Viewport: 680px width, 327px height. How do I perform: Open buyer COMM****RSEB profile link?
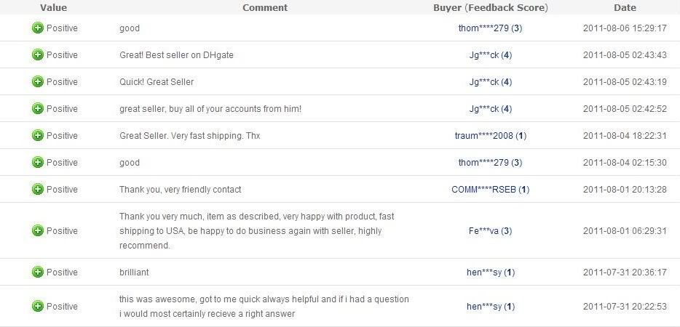click(483, 190)
